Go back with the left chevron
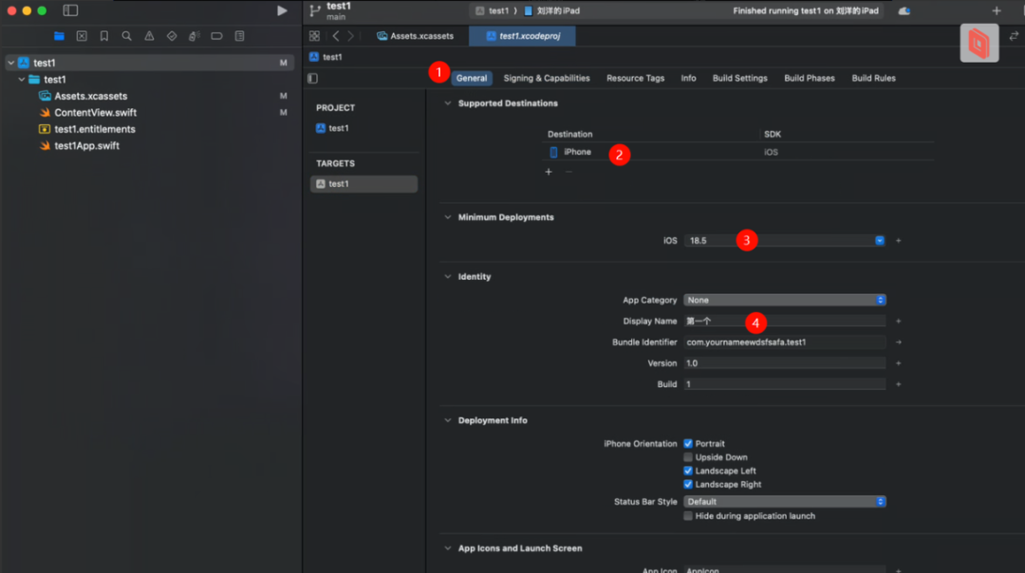 click(x=336, y=36)
